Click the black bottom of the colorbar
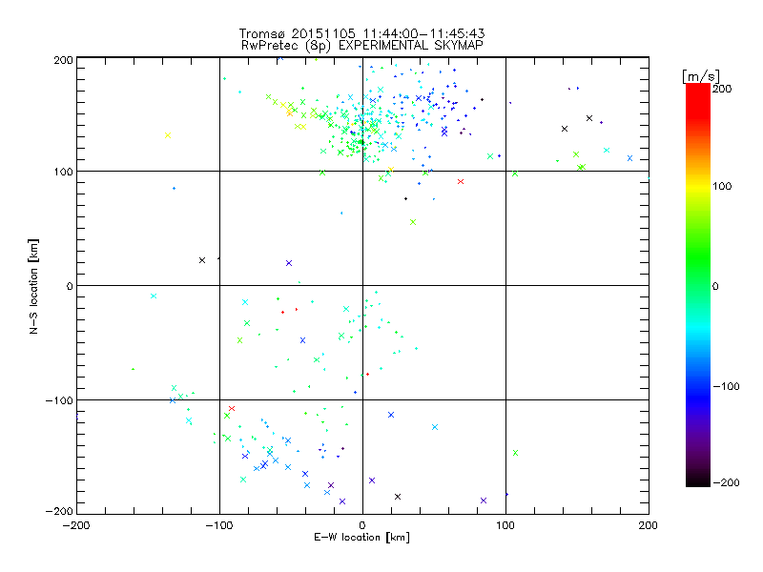This screenshot has height=572, width=763. (698, 480)
